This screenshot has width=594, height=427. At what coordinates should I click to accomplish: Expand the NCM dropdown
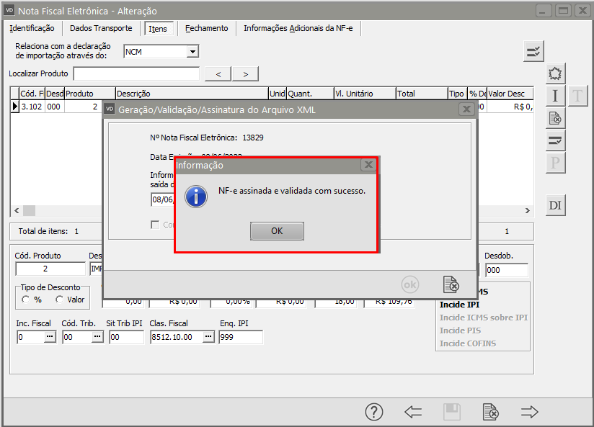(x=192, y=51)
